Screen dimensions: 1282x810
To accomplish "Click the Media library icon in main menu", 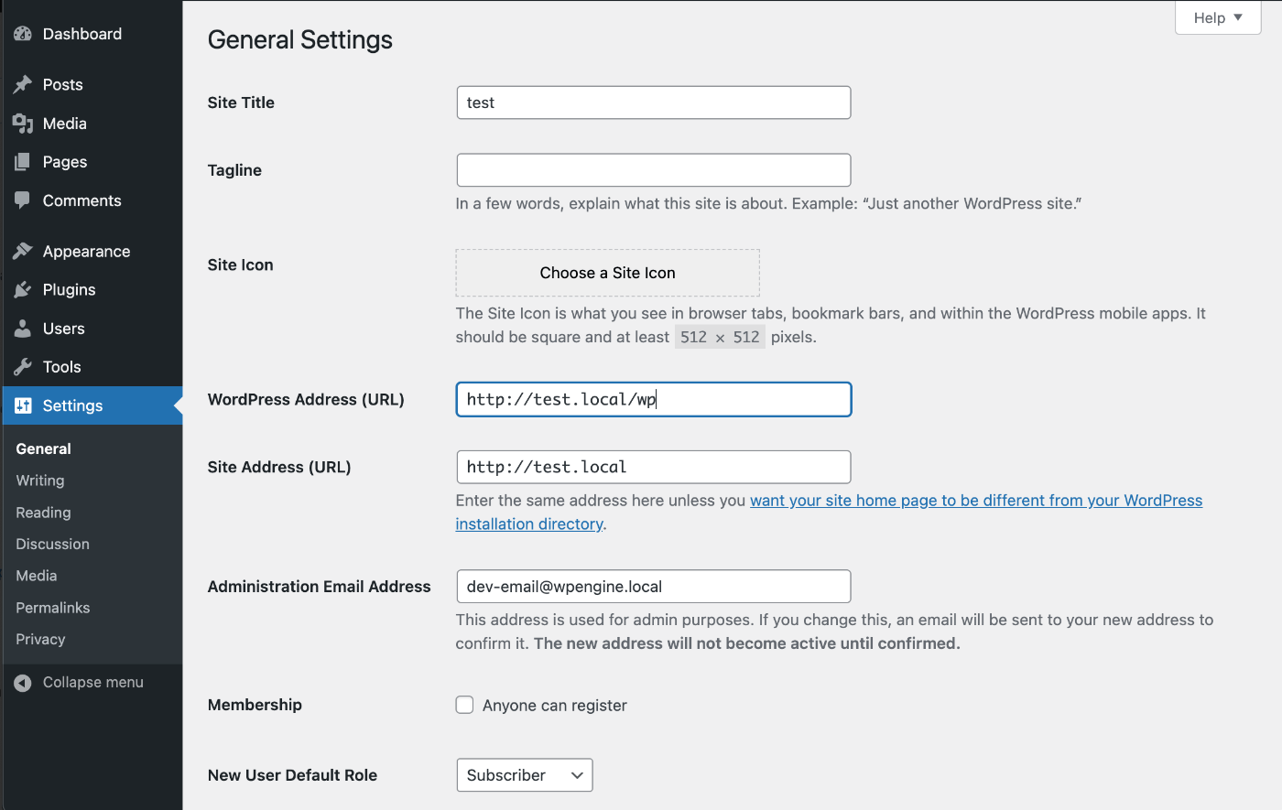I will (x=23, y=124).
